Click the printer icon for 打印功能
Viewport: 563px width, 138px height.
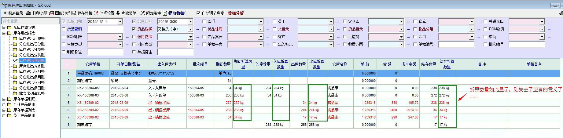click(29, 13)
